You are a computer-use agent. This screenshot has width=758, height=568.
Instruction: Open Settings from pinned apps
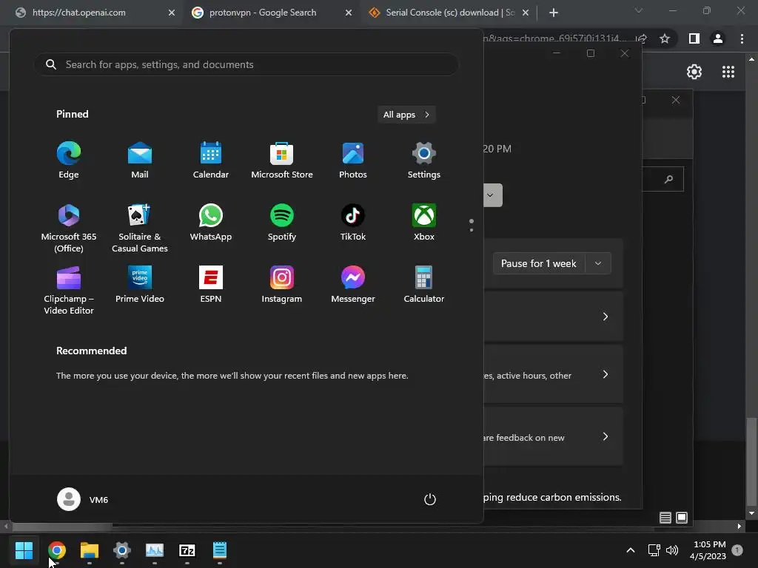point(424,160)
